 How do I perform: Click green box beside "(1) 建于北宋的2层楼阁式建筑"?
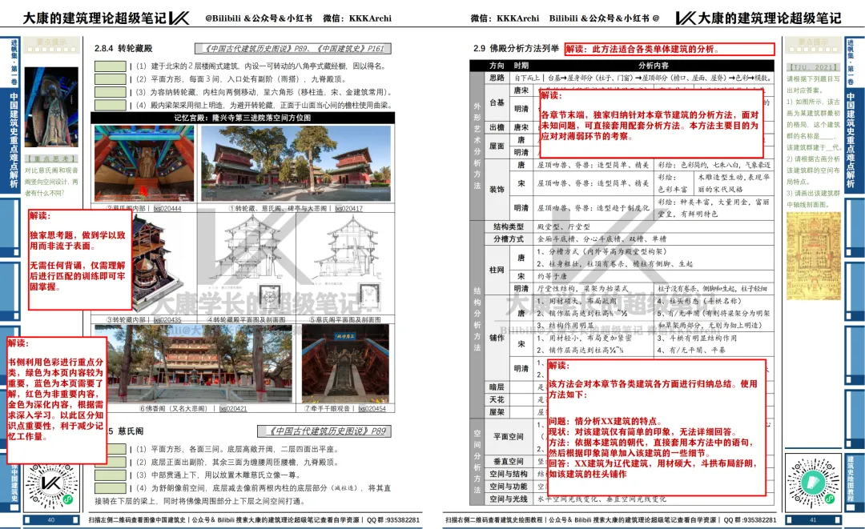[x=111, y=66]
